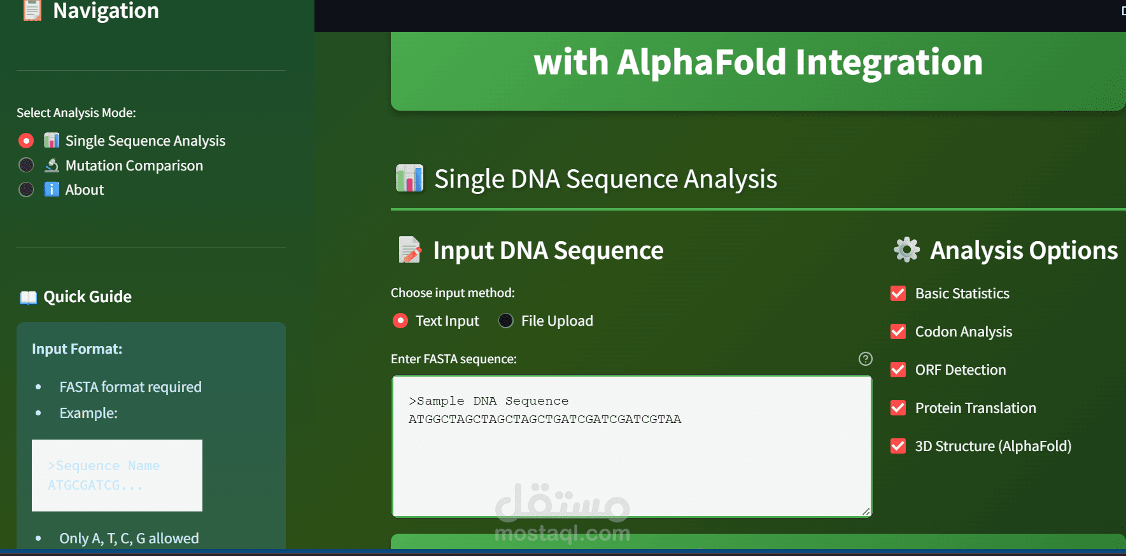Viewport: 1126px width, 556px height.
Task: Select the Text Input radio button
Action: pos(400,321)
